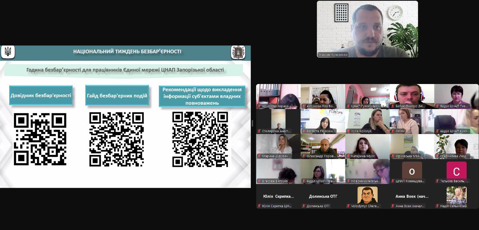Click the 'Гайд безбар'єрних подій' label box
The image size is (479, 230).
(117, 96)
